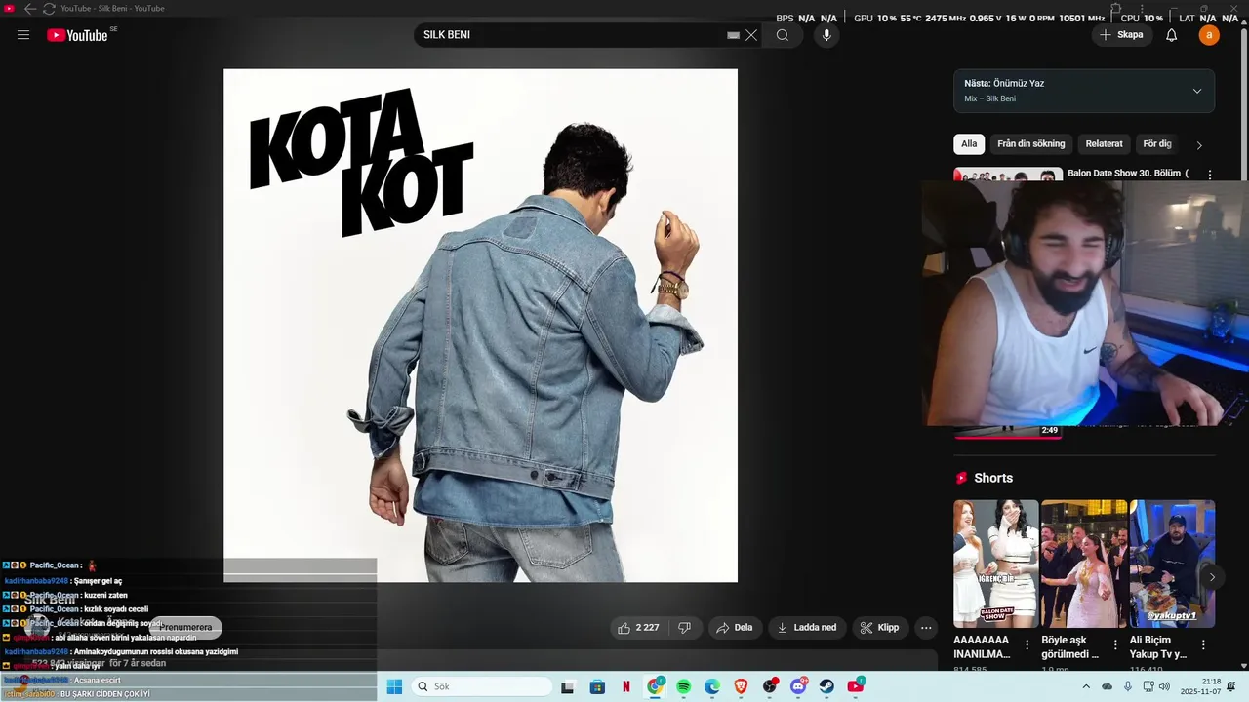Click the magnifier search button
This screenshot has width=1249, height=702.
click(x=783, y=35)
